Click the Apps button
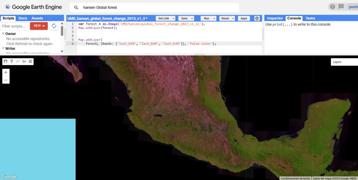358x180 pixels. (244, 19)
